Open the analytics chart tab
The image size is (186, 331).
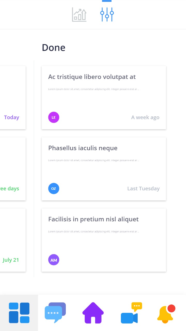79,15
